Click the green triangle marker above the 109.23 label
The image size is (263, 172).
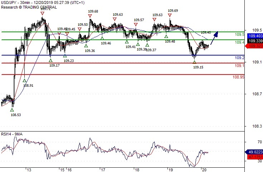(x=65, y=56)
